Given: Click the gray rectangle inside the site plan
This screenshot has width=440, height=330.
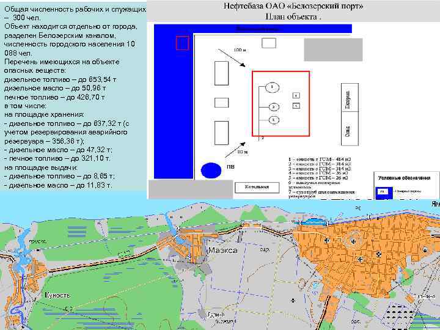Looking at the screenshot, I should coord(334,50).
